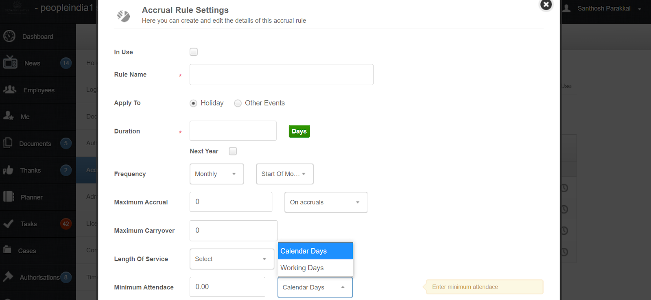Choose the Holiday radio option
The height and width of the screenshot is (300, 651).
point(194,103)
